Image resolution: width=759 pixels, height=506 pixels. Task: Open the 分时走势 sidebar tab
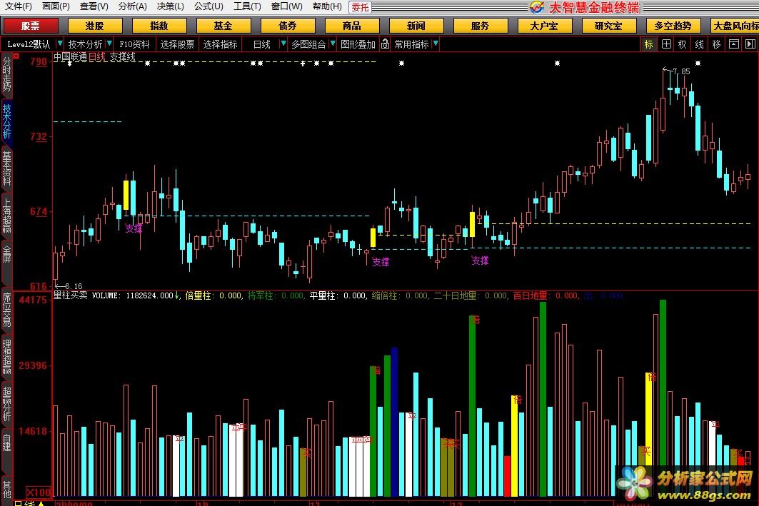[6, 74]
